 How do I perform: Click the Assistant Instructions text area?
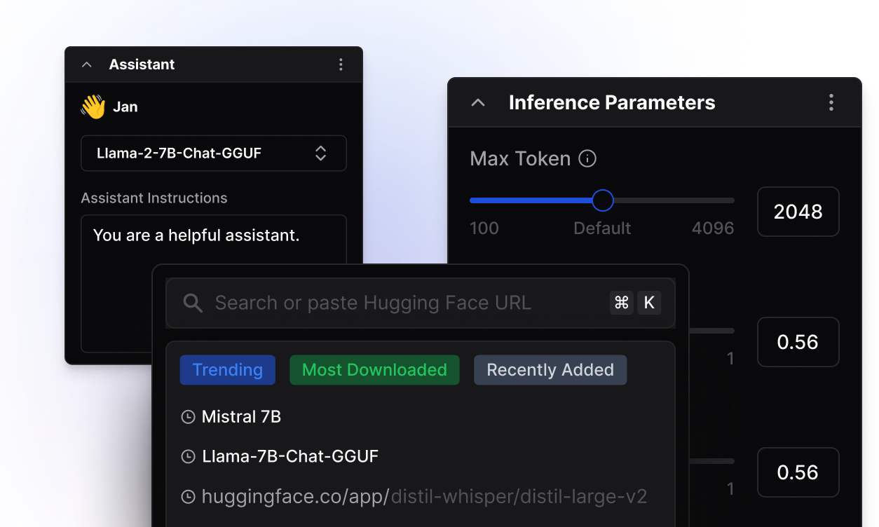(213, 280)
